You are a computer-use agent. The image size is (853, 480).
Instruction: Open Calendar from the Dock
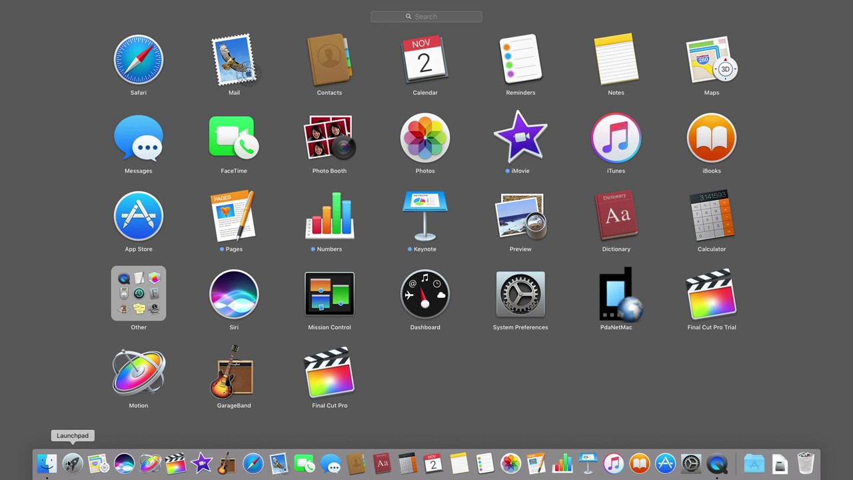[x=433, y=463]
